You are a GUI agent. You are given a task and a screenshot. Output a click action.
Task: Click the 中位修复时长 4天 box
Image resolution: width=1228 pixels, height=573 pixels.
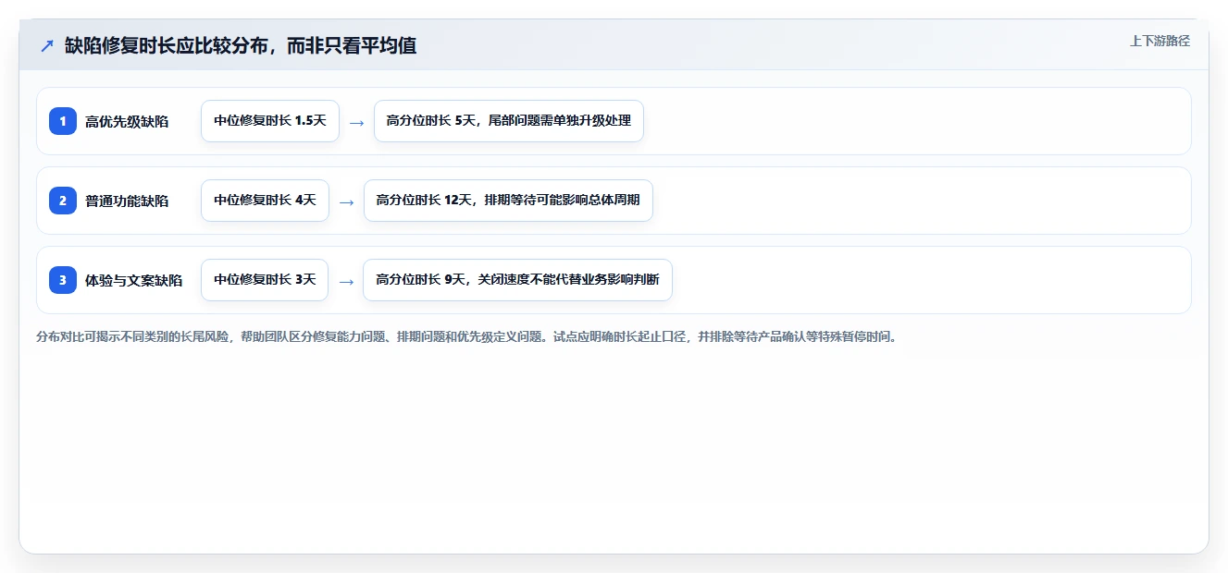(x=265, y=201)
